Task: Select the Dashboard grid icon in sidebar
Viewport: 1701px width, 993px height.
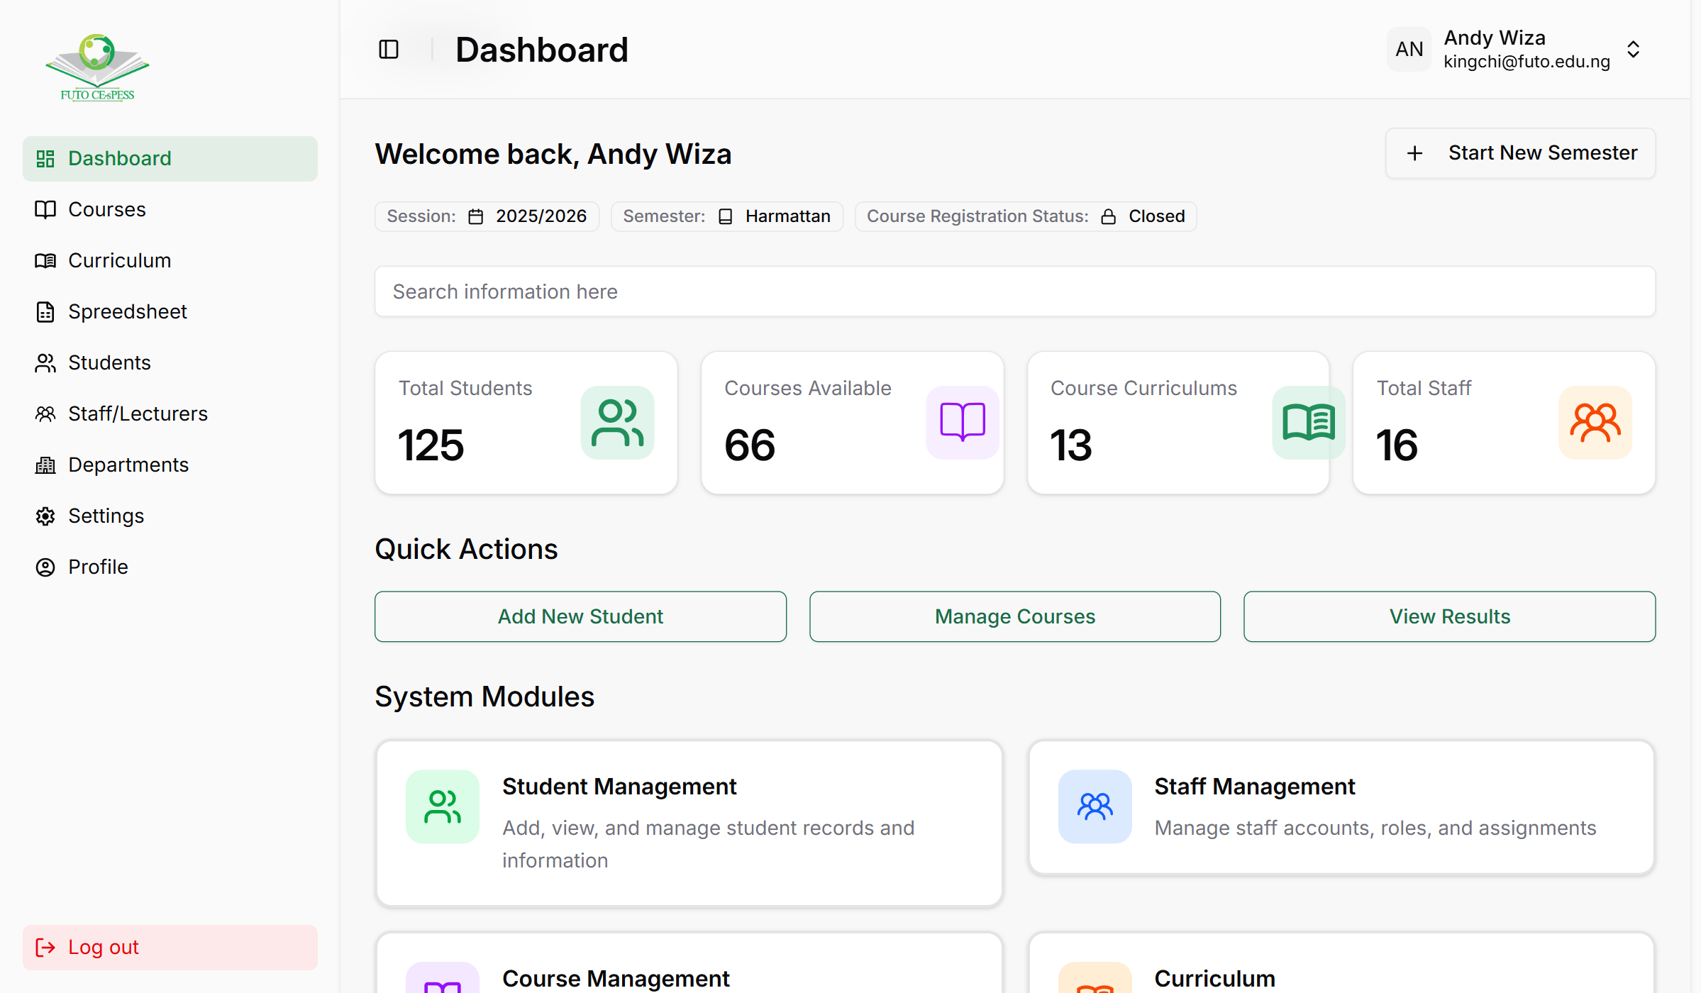Action: [45, 158]
